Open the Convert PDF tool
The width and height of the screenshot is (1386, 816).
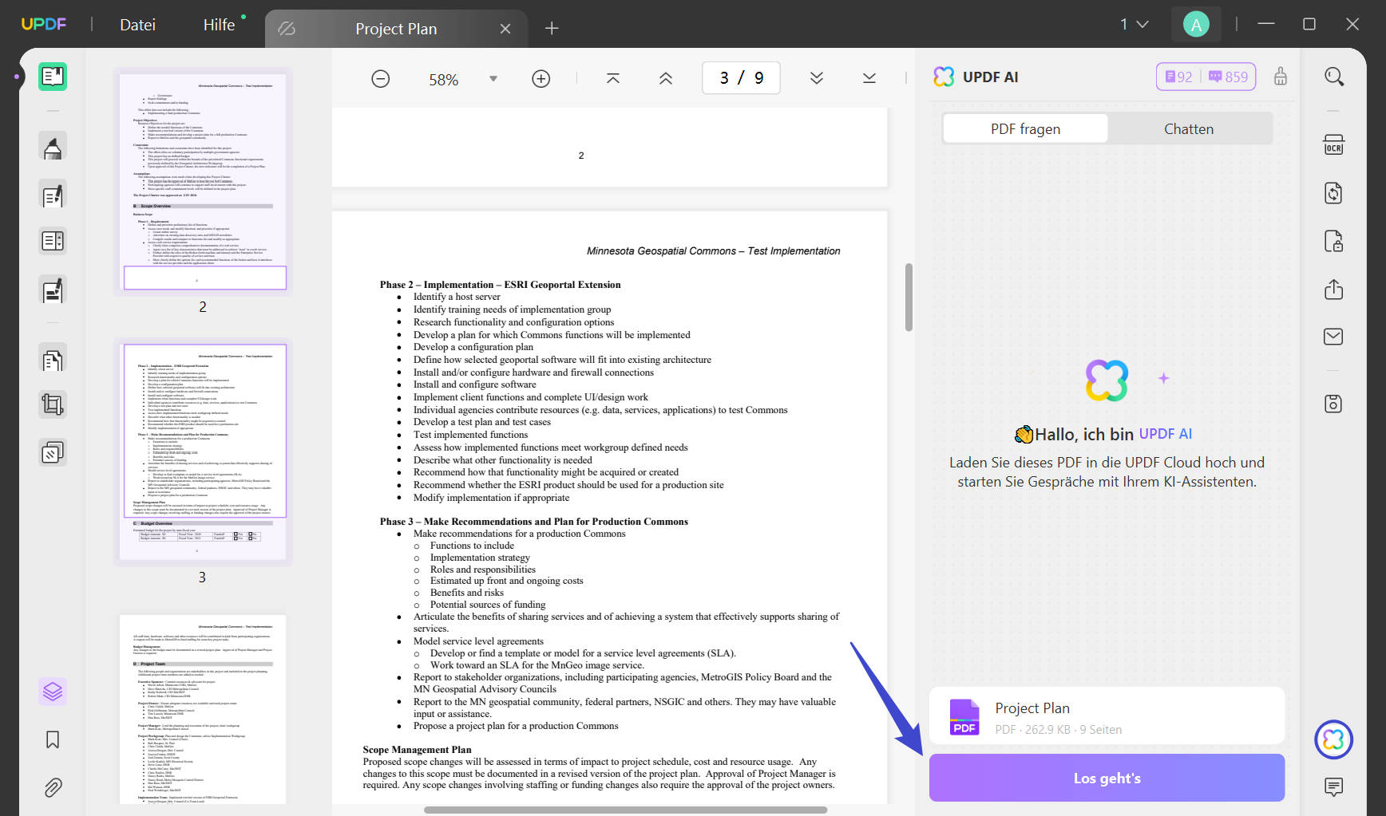(1334, 193)
